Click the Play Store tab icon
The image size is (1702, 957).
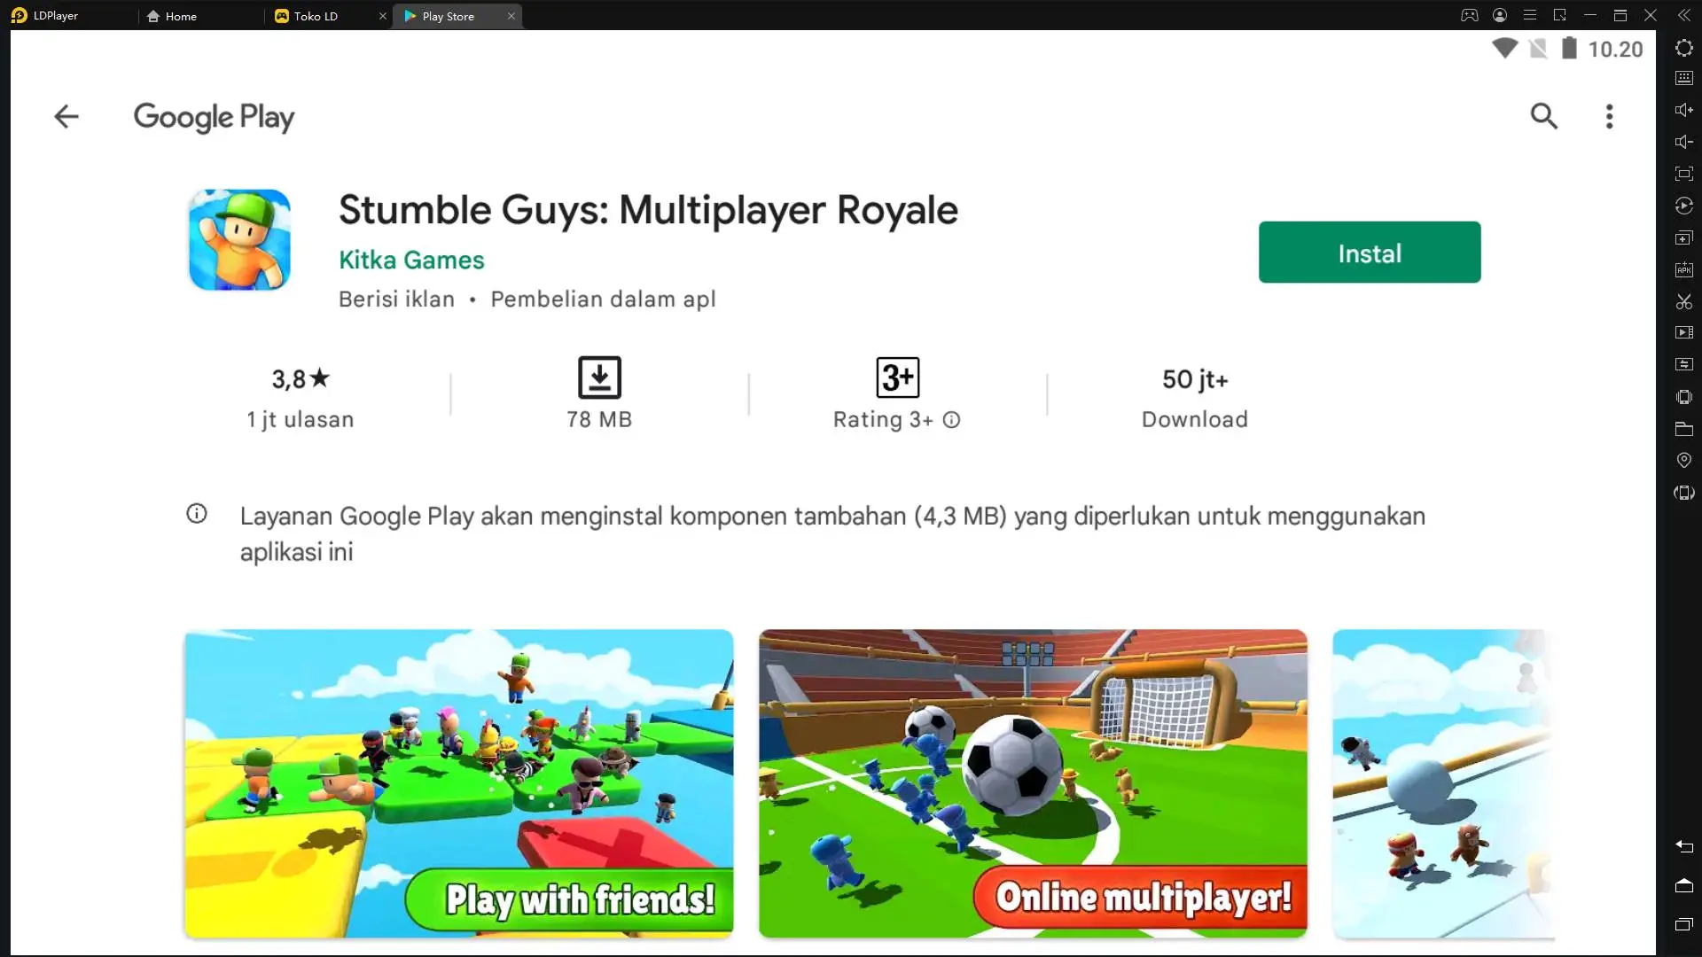tap(410, 15)
